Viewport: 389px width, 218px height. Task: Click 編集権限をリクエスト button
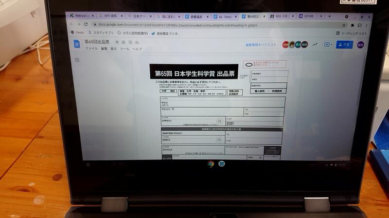[x=261, y=45]
